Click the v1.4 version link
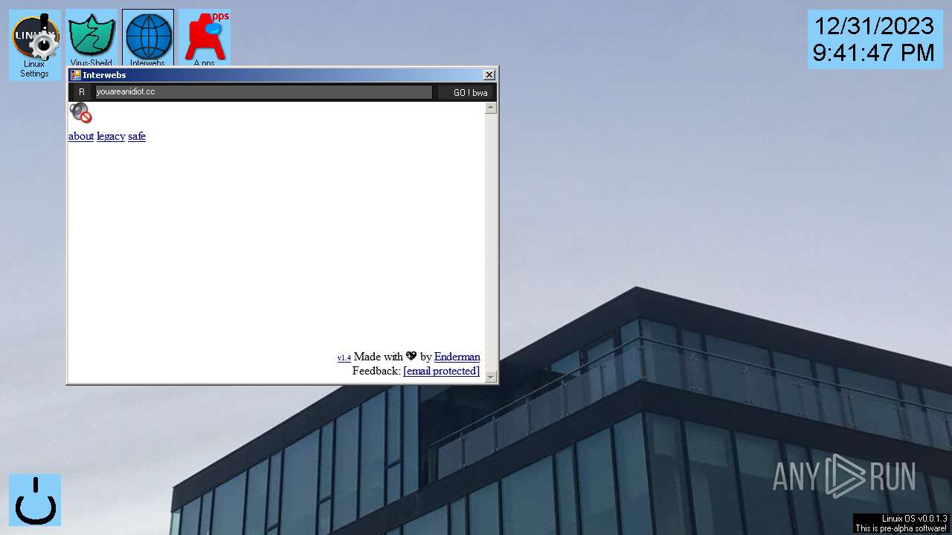Viewport: 952px width, 535px height. pos(344,358)
